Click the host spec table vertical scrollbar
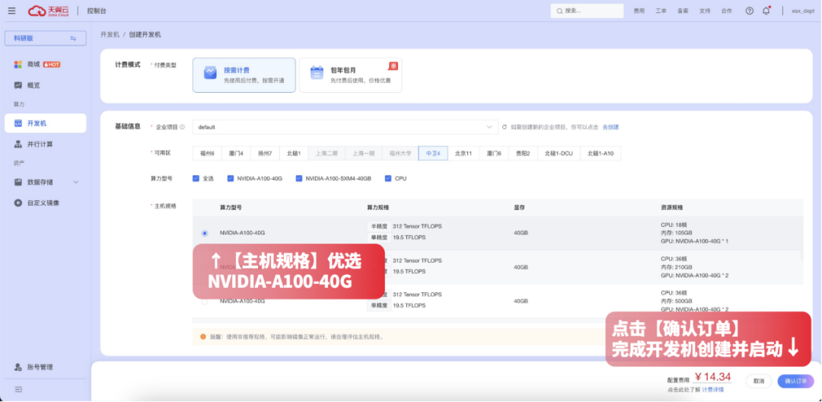Image resolution: width=822 pixels, height=402 pixels. [801, 238]
